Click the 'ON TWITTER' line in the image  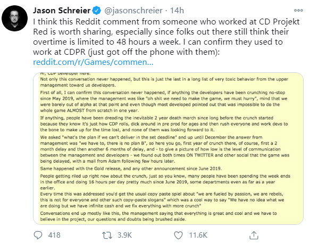[164, 155]
